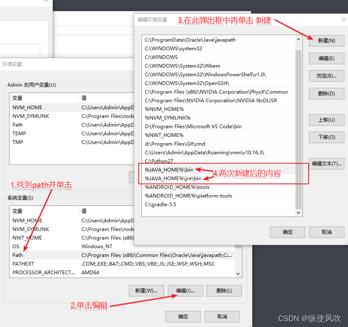348x327 pixels.
Task: Select TMP in user variables list
Action: tap(72, 142)
